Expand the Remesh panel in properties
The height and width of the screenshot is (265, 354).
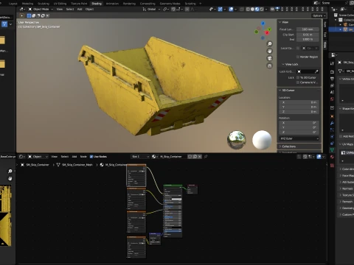[347, 202]
